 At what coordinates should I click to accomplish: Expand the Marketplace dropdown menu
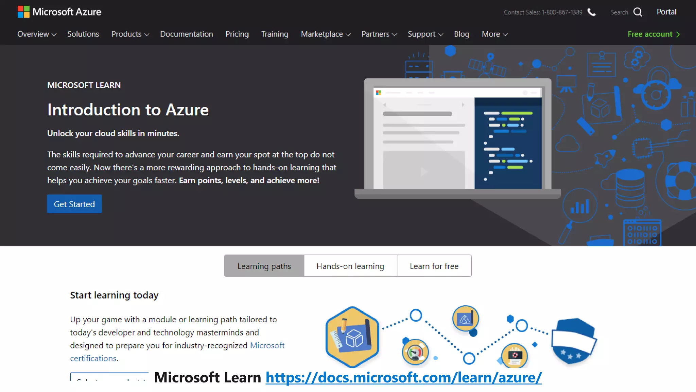(326, 34)
